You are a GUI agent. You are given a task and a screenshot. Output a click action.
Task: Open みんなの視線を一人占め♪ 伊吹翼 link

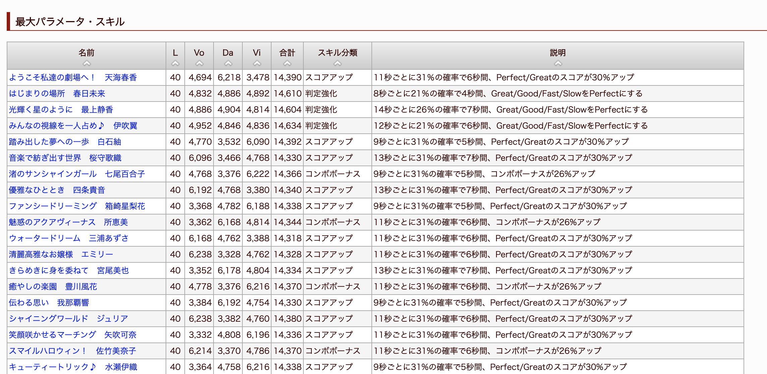pos(73,126)
